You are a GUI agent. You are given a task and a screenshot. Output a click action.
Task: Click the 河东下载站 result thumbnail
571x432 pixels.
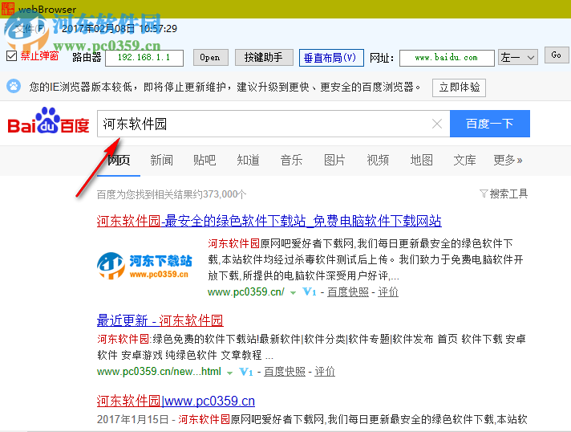[x=145, y=266]
